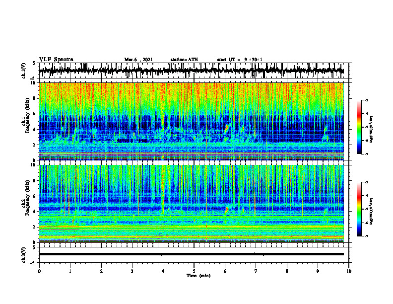This screenshot has height=304, width=393.
Task: Click the "4" tick on the time axis
Action: click(x=163, y=271)
